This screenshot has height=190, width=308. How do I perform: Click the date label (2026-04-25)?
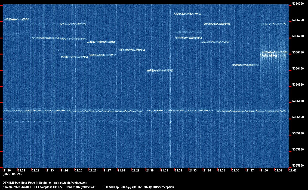12,174
